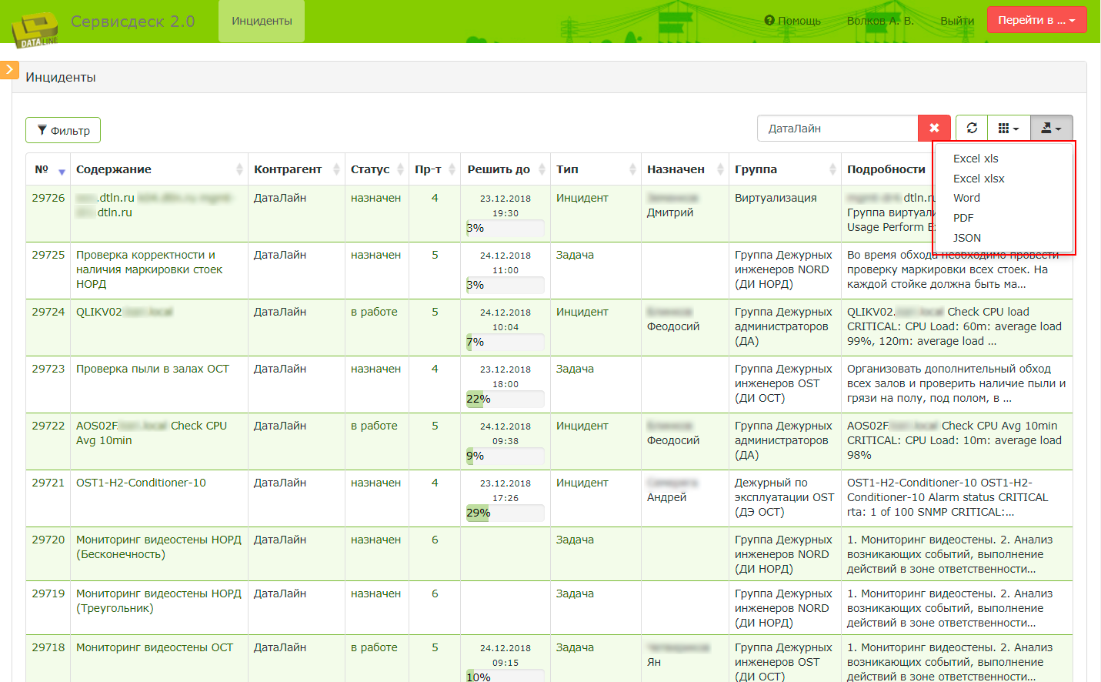Viewport: 1101px width, 682px height.
Task: Sort by Назначен column icon
Action: pos(720,169)
